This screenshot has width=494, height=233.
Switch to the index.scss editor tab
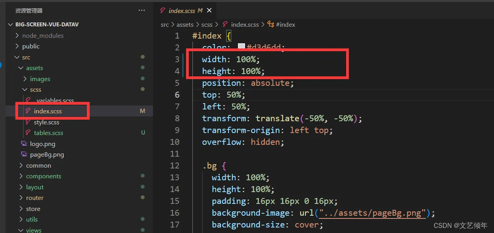[185, 11]
